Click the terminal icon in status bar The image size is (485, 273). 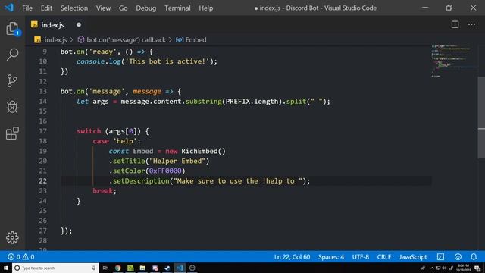tap(440, 256)
